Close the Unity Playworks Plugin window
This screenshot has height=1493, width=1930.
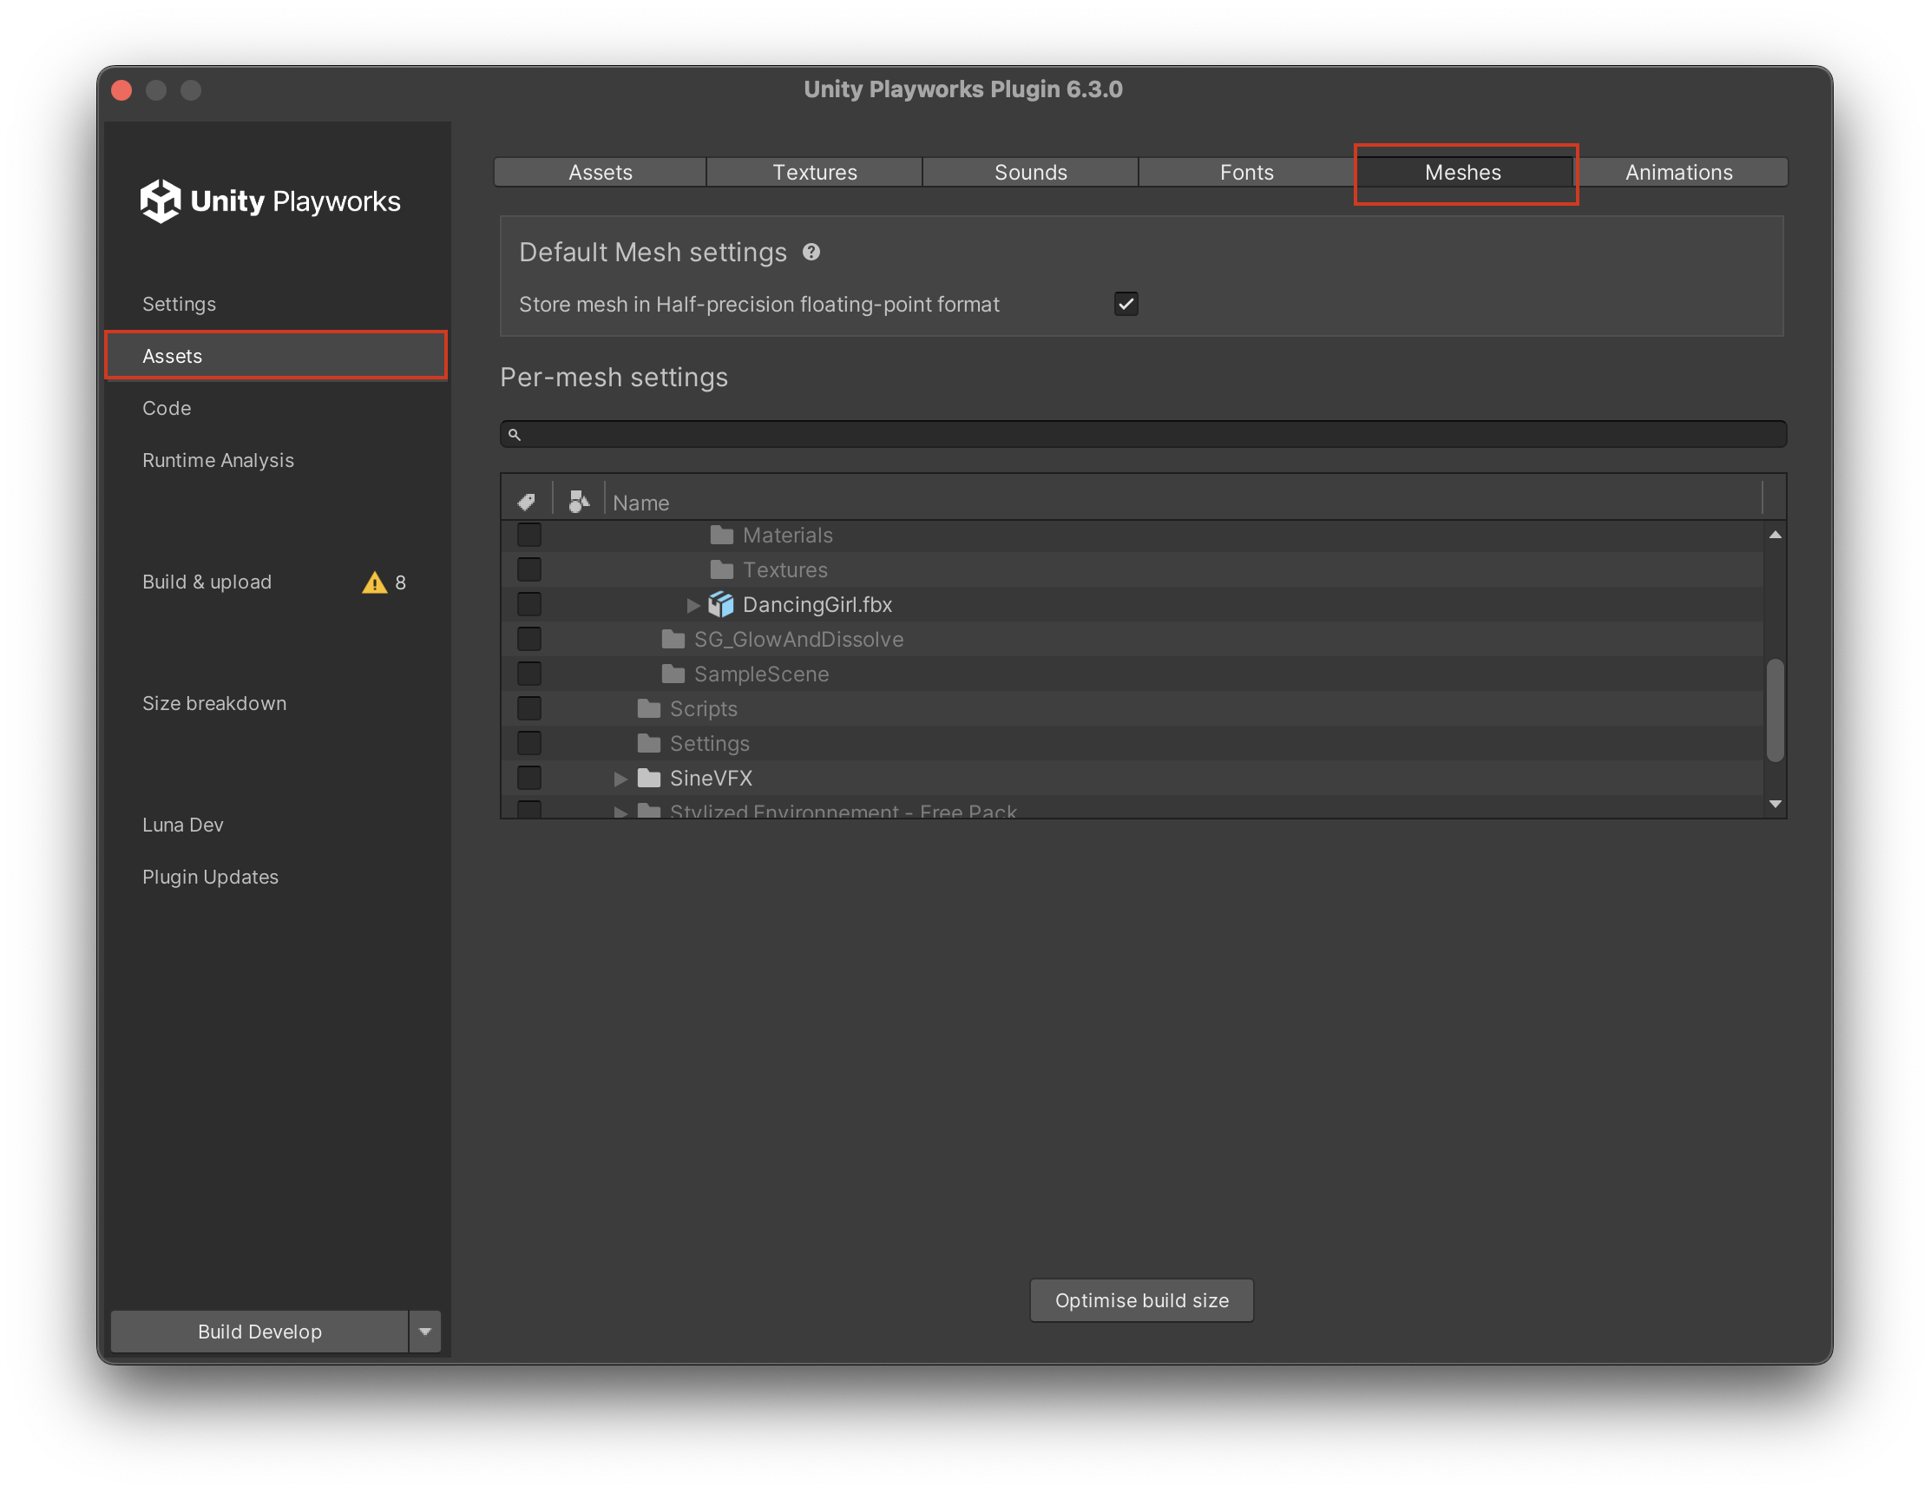coord(122,90)
